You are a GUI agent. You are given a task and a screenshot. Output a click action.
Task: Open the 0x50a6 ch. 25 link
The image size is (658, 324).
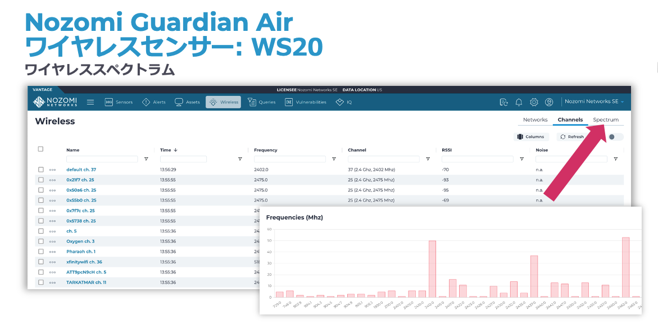[x=81, y=190]
